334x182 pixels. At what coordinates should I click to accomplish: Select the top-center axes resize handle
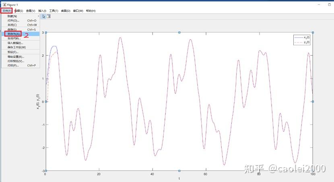click(x=179, y=33)
